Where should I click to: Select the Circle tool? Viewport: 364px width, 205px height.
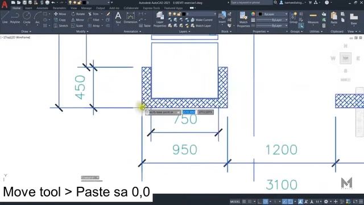pyautogui.click(x=27, y=18)
